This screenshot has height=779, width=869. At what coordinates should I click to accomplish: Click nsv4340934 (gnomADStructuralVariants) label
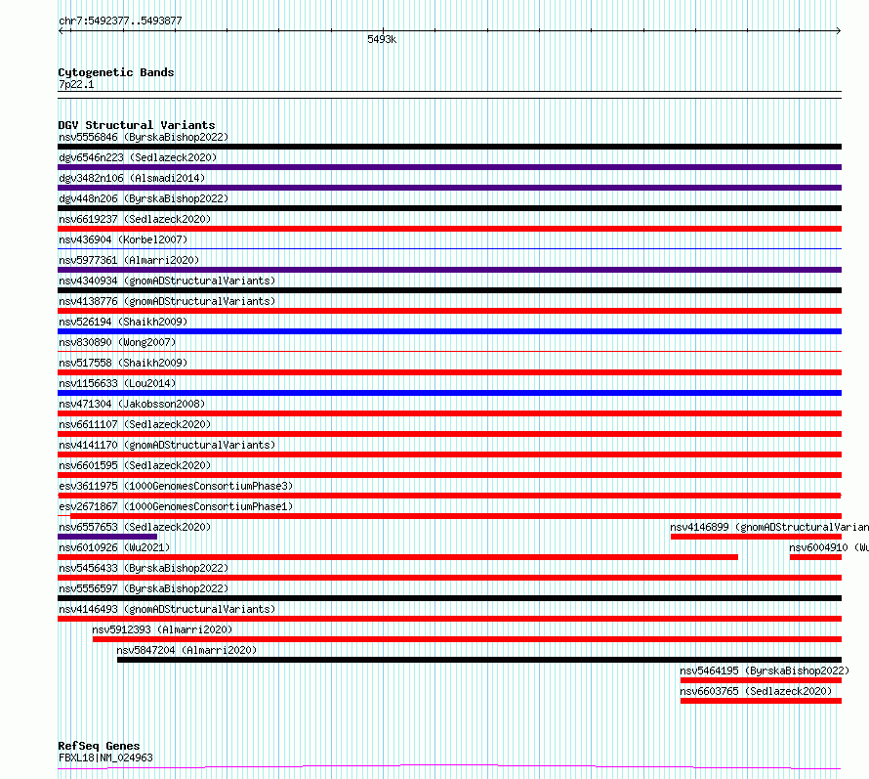point(167,281)
